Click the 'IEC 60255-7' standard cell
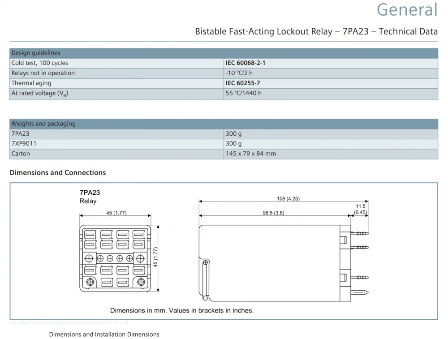This screenshot has width=448, height=339. click(331, 83)
